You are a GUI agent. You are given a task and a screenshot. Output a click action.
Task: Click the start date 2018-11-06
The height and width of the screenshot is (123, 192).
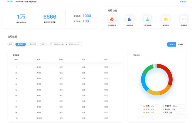point(59,44)
